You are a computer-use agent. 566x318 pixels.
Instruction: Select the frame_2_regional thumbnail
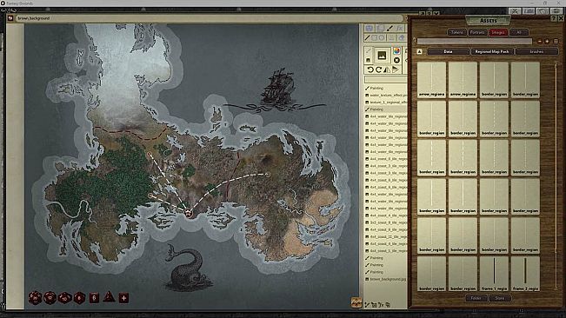click(525, 274)
